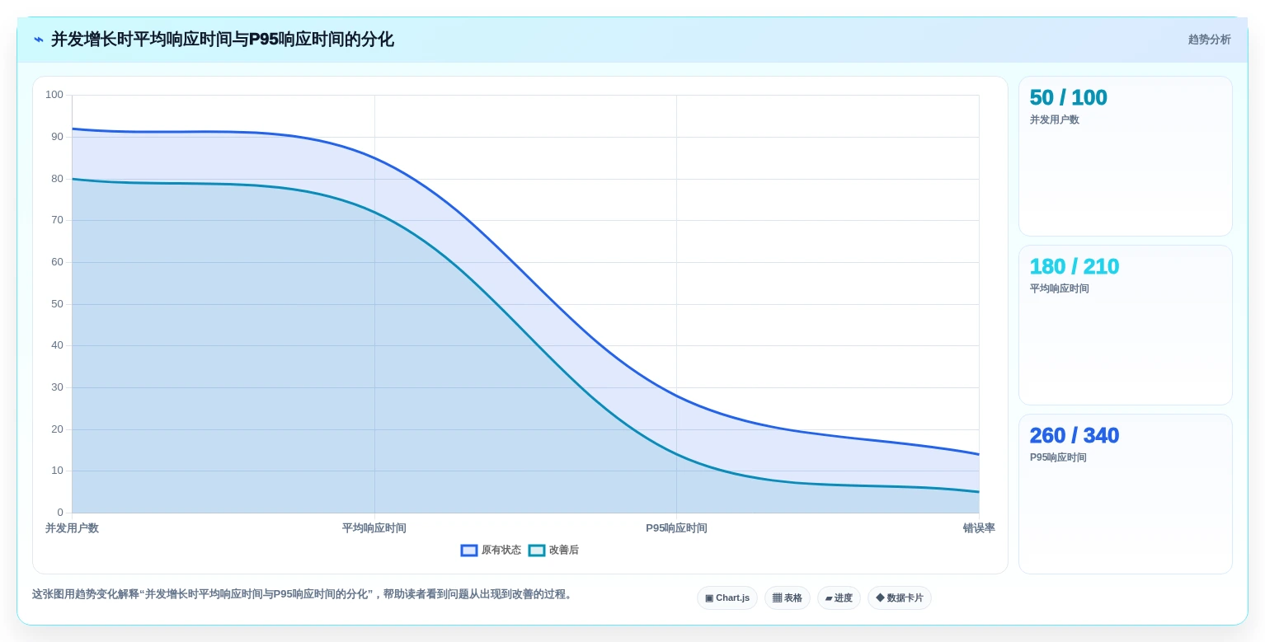Select the 数据卡片 tag chip
Screen dimensions: 1265x642
(900, 597)
